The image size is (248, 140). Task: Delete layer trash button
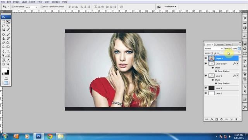236,119
